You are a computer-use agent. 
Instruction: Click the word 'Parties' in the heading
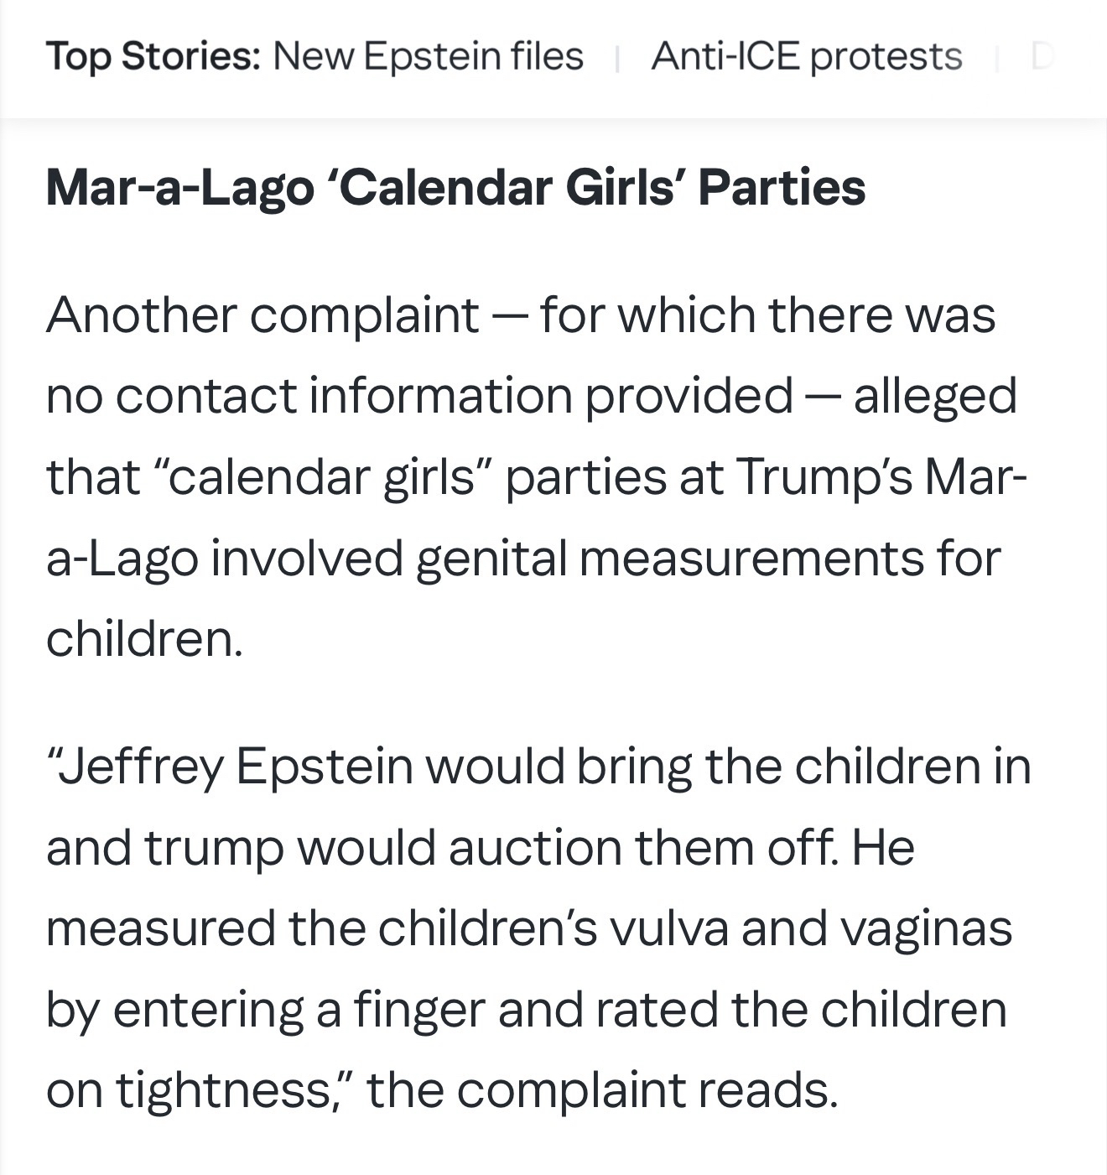click(782, 186)
